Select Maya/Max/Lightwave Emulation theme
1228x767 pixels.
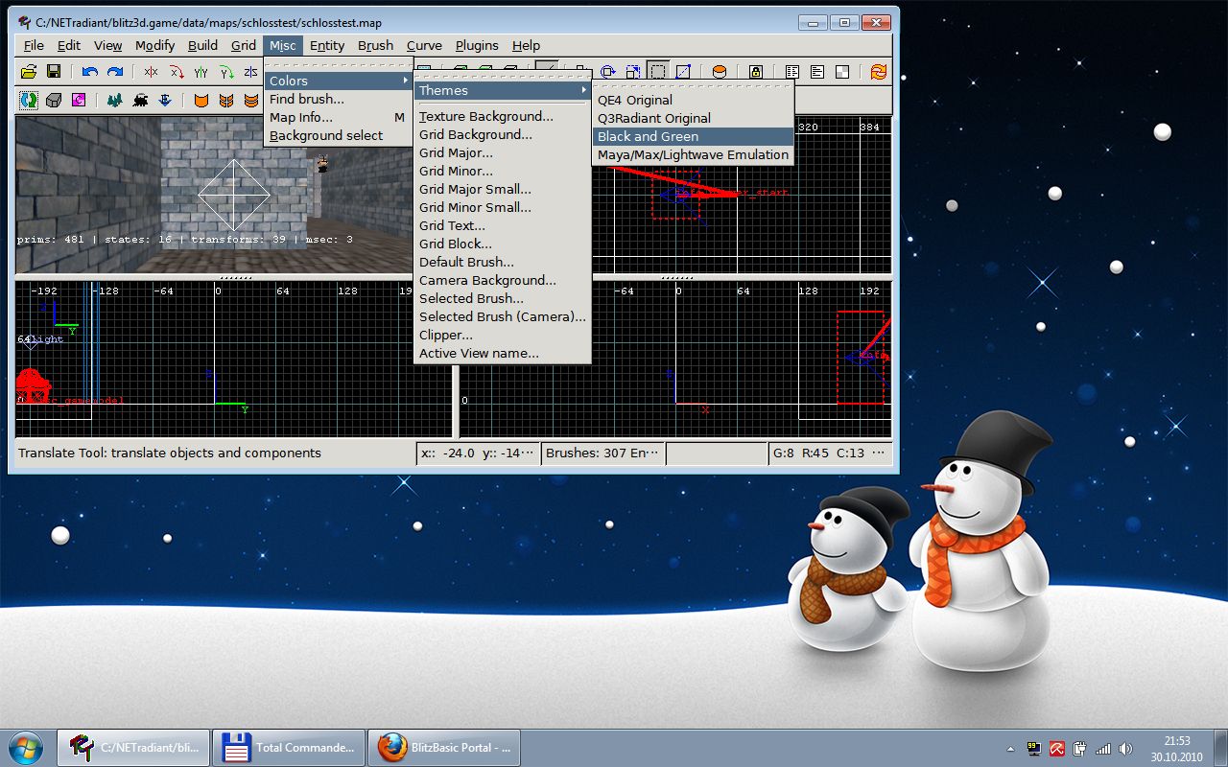pos(693,154)
